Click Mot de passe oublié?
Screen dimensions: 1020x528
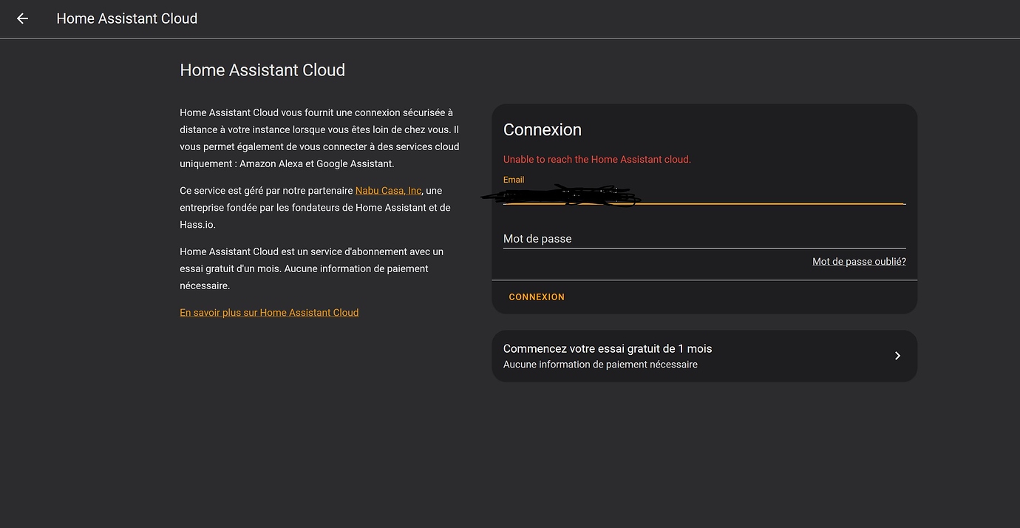859,261
